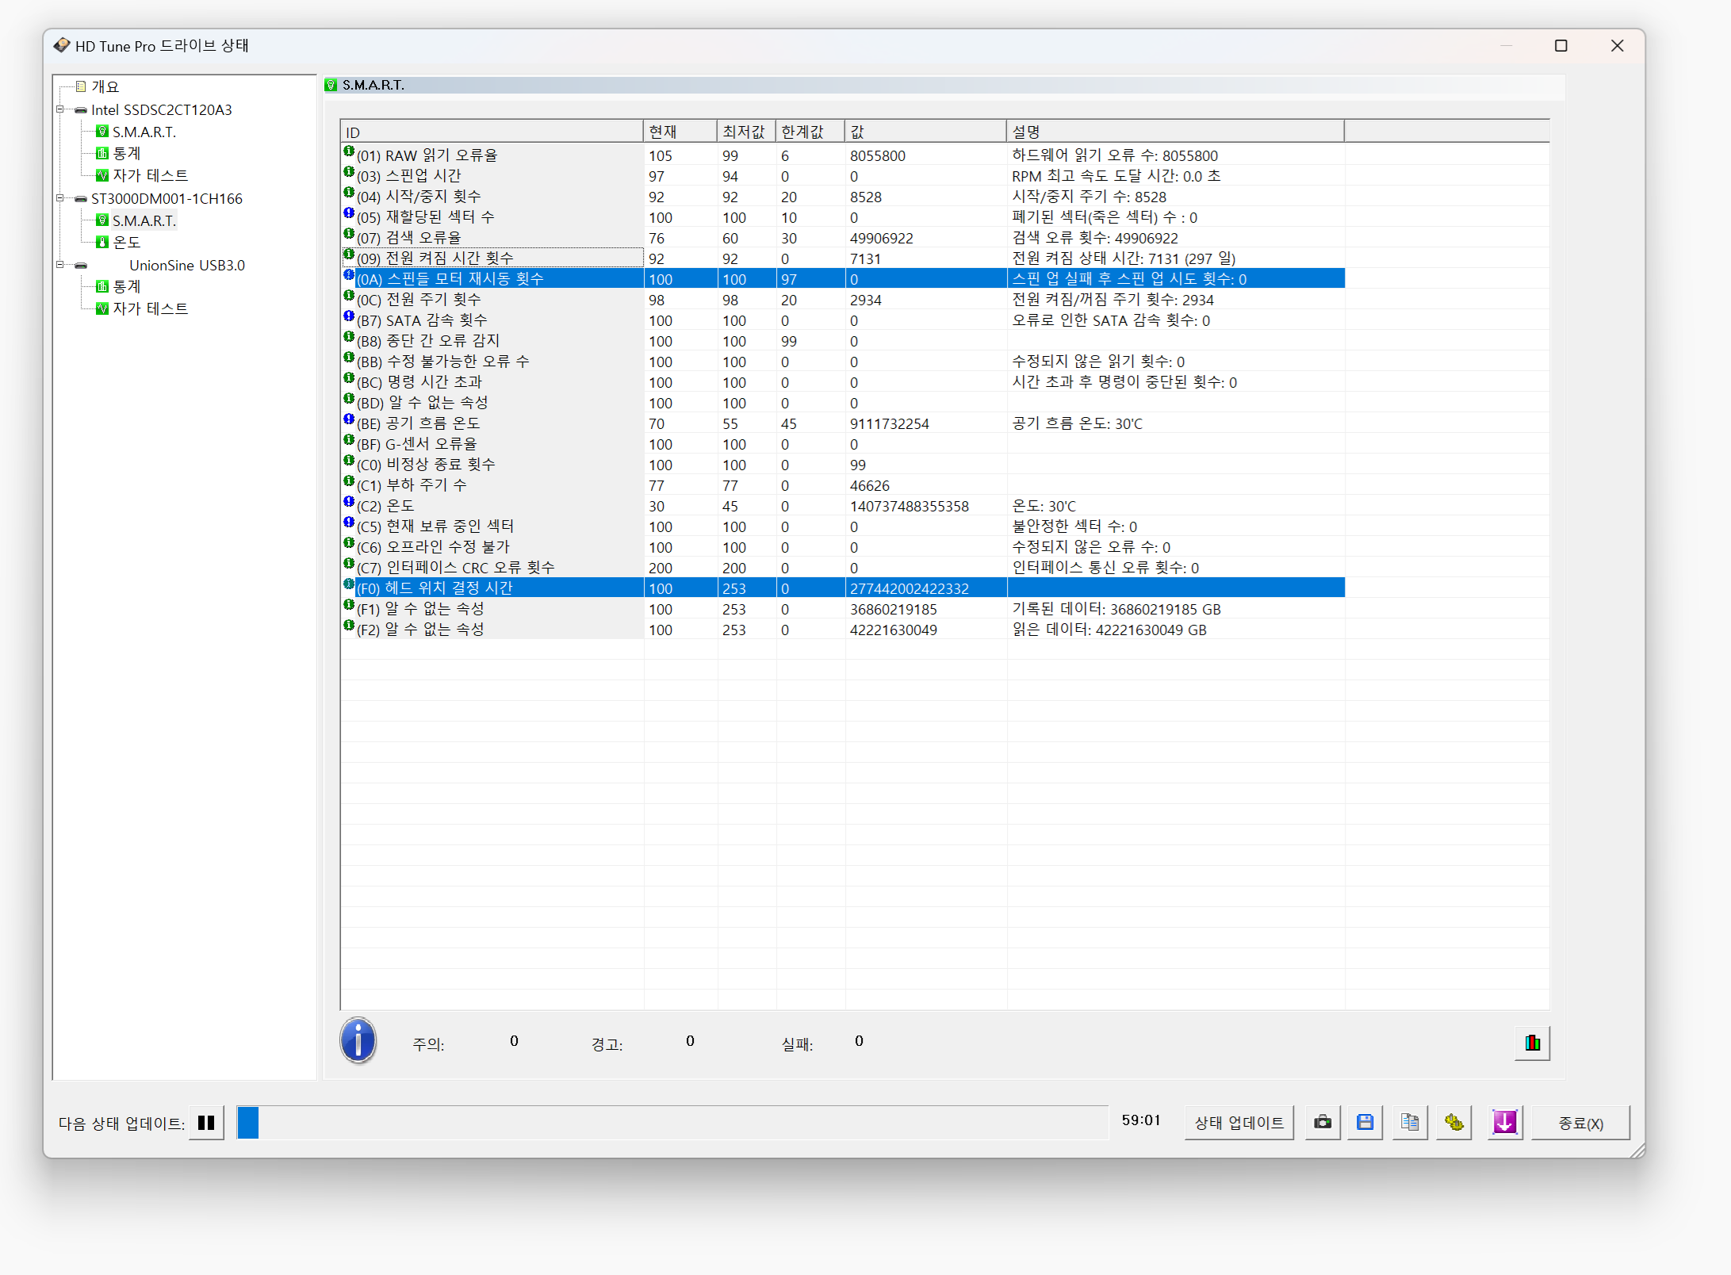This screenshot has width=1731, height=1275.
Task: Click the floppy disk save icon
Action: [x=1365, y=1122]
